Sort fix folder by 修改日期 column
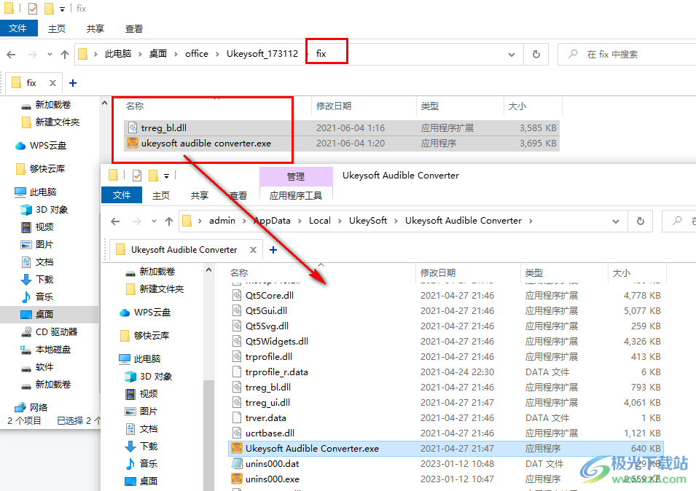The height and width of the screenshot is (491, 696). point(334,106)
